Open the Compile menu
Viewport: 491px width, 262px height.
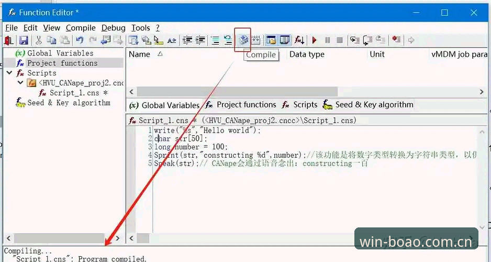[x=81, y=28]
